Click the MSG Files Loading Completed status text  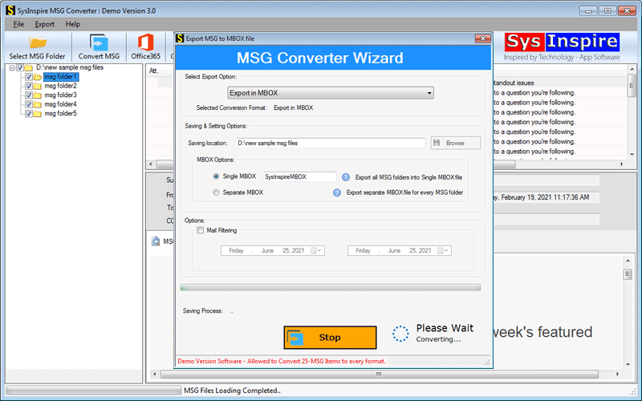click(x=232, y=391)
